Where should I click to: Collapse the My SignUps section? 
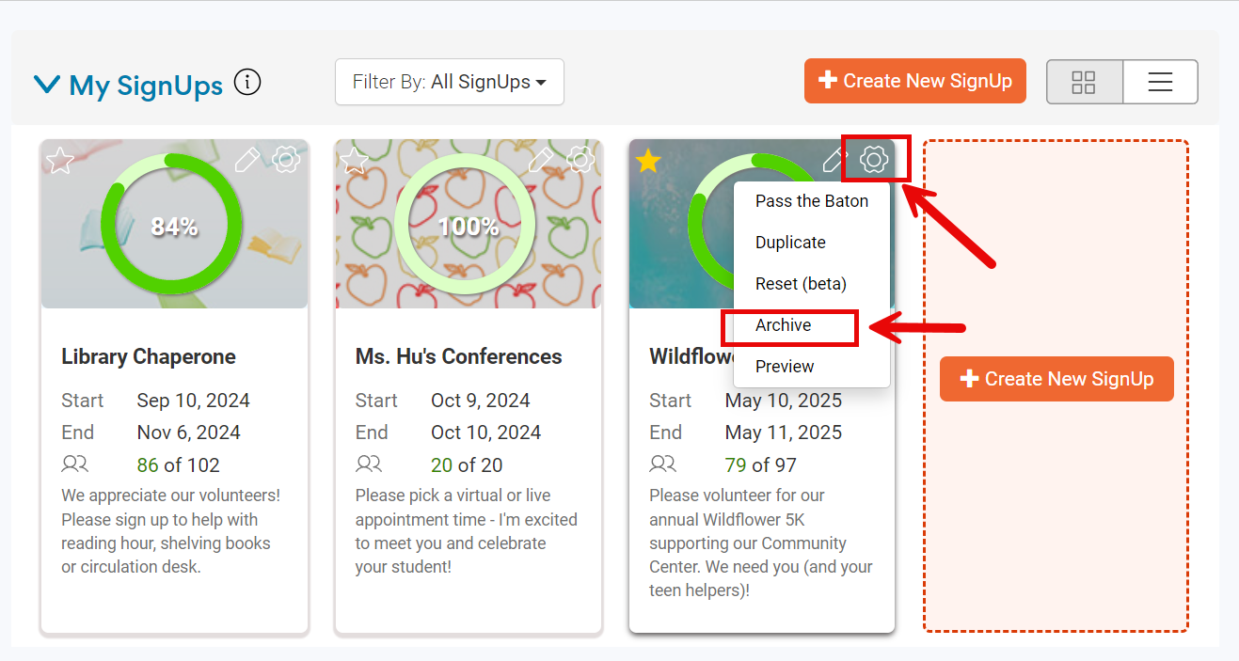coord(47,82)
